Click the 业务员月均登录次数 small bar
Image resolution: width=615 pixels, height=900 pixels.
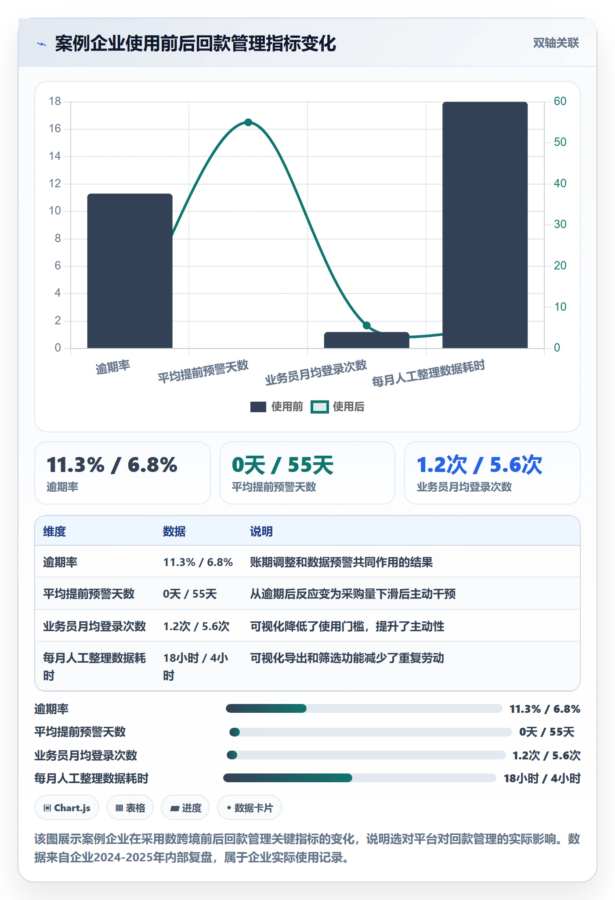pyautogui.click(x=367, y=340)
